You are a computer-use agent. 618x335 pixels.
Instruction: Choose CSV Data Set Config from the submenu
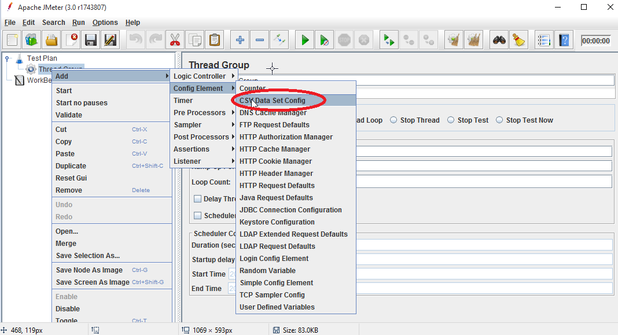(x=296, y=101)
